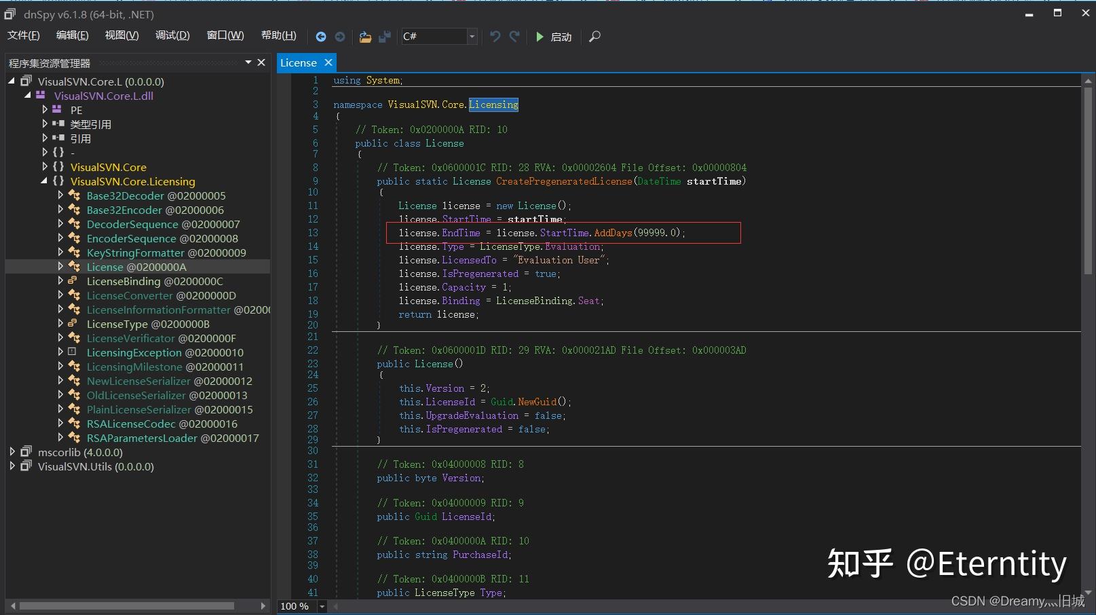
Task: Expand the mscorlib assembly node
Action: [12, 452]
